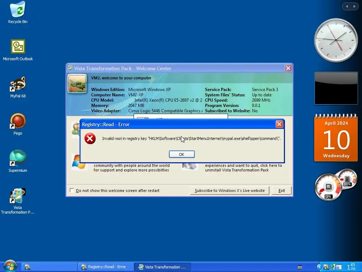362x272 pixels.
Task: Open the on-screen keyboard tray icon
Action: 300,267
